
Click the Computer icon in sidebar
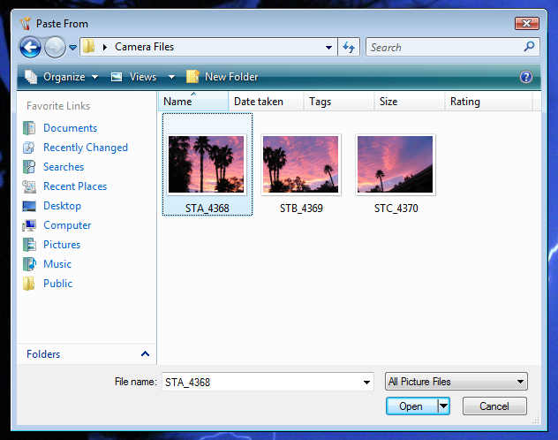[29, 225]
